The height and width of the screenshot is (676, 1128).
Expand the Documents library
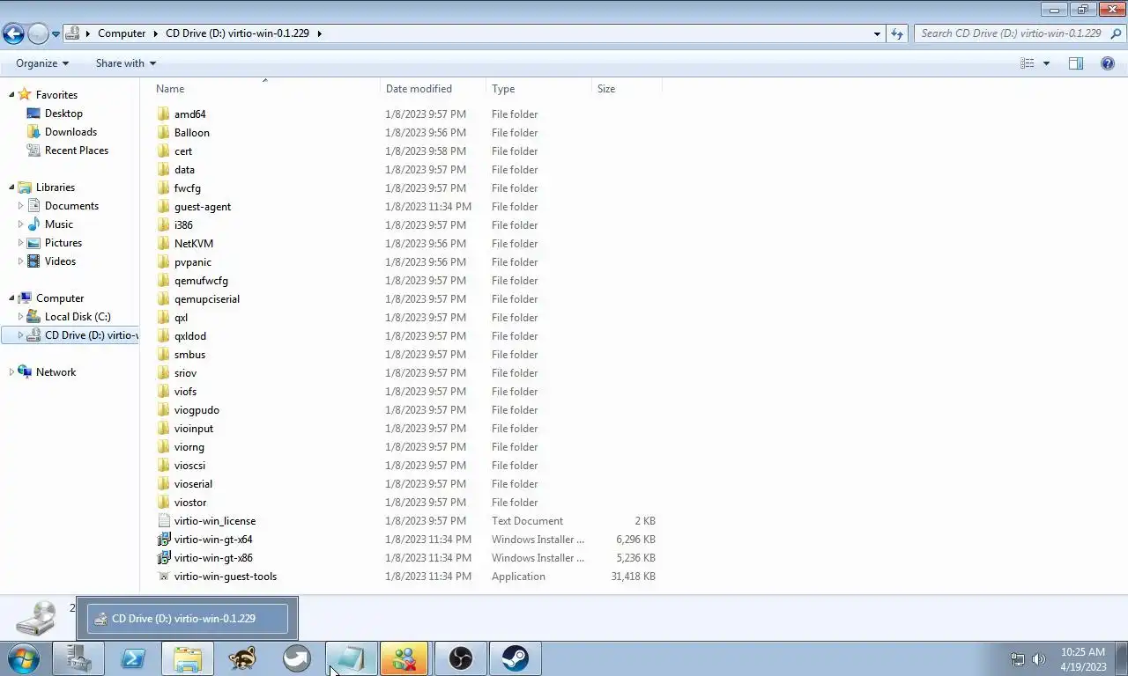[x=20, y=206]
